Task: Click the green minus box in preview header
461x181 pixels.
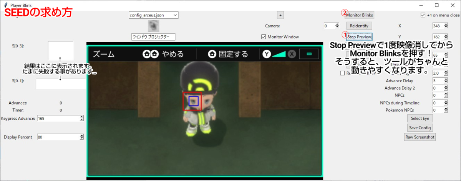Action: (309, 54)
